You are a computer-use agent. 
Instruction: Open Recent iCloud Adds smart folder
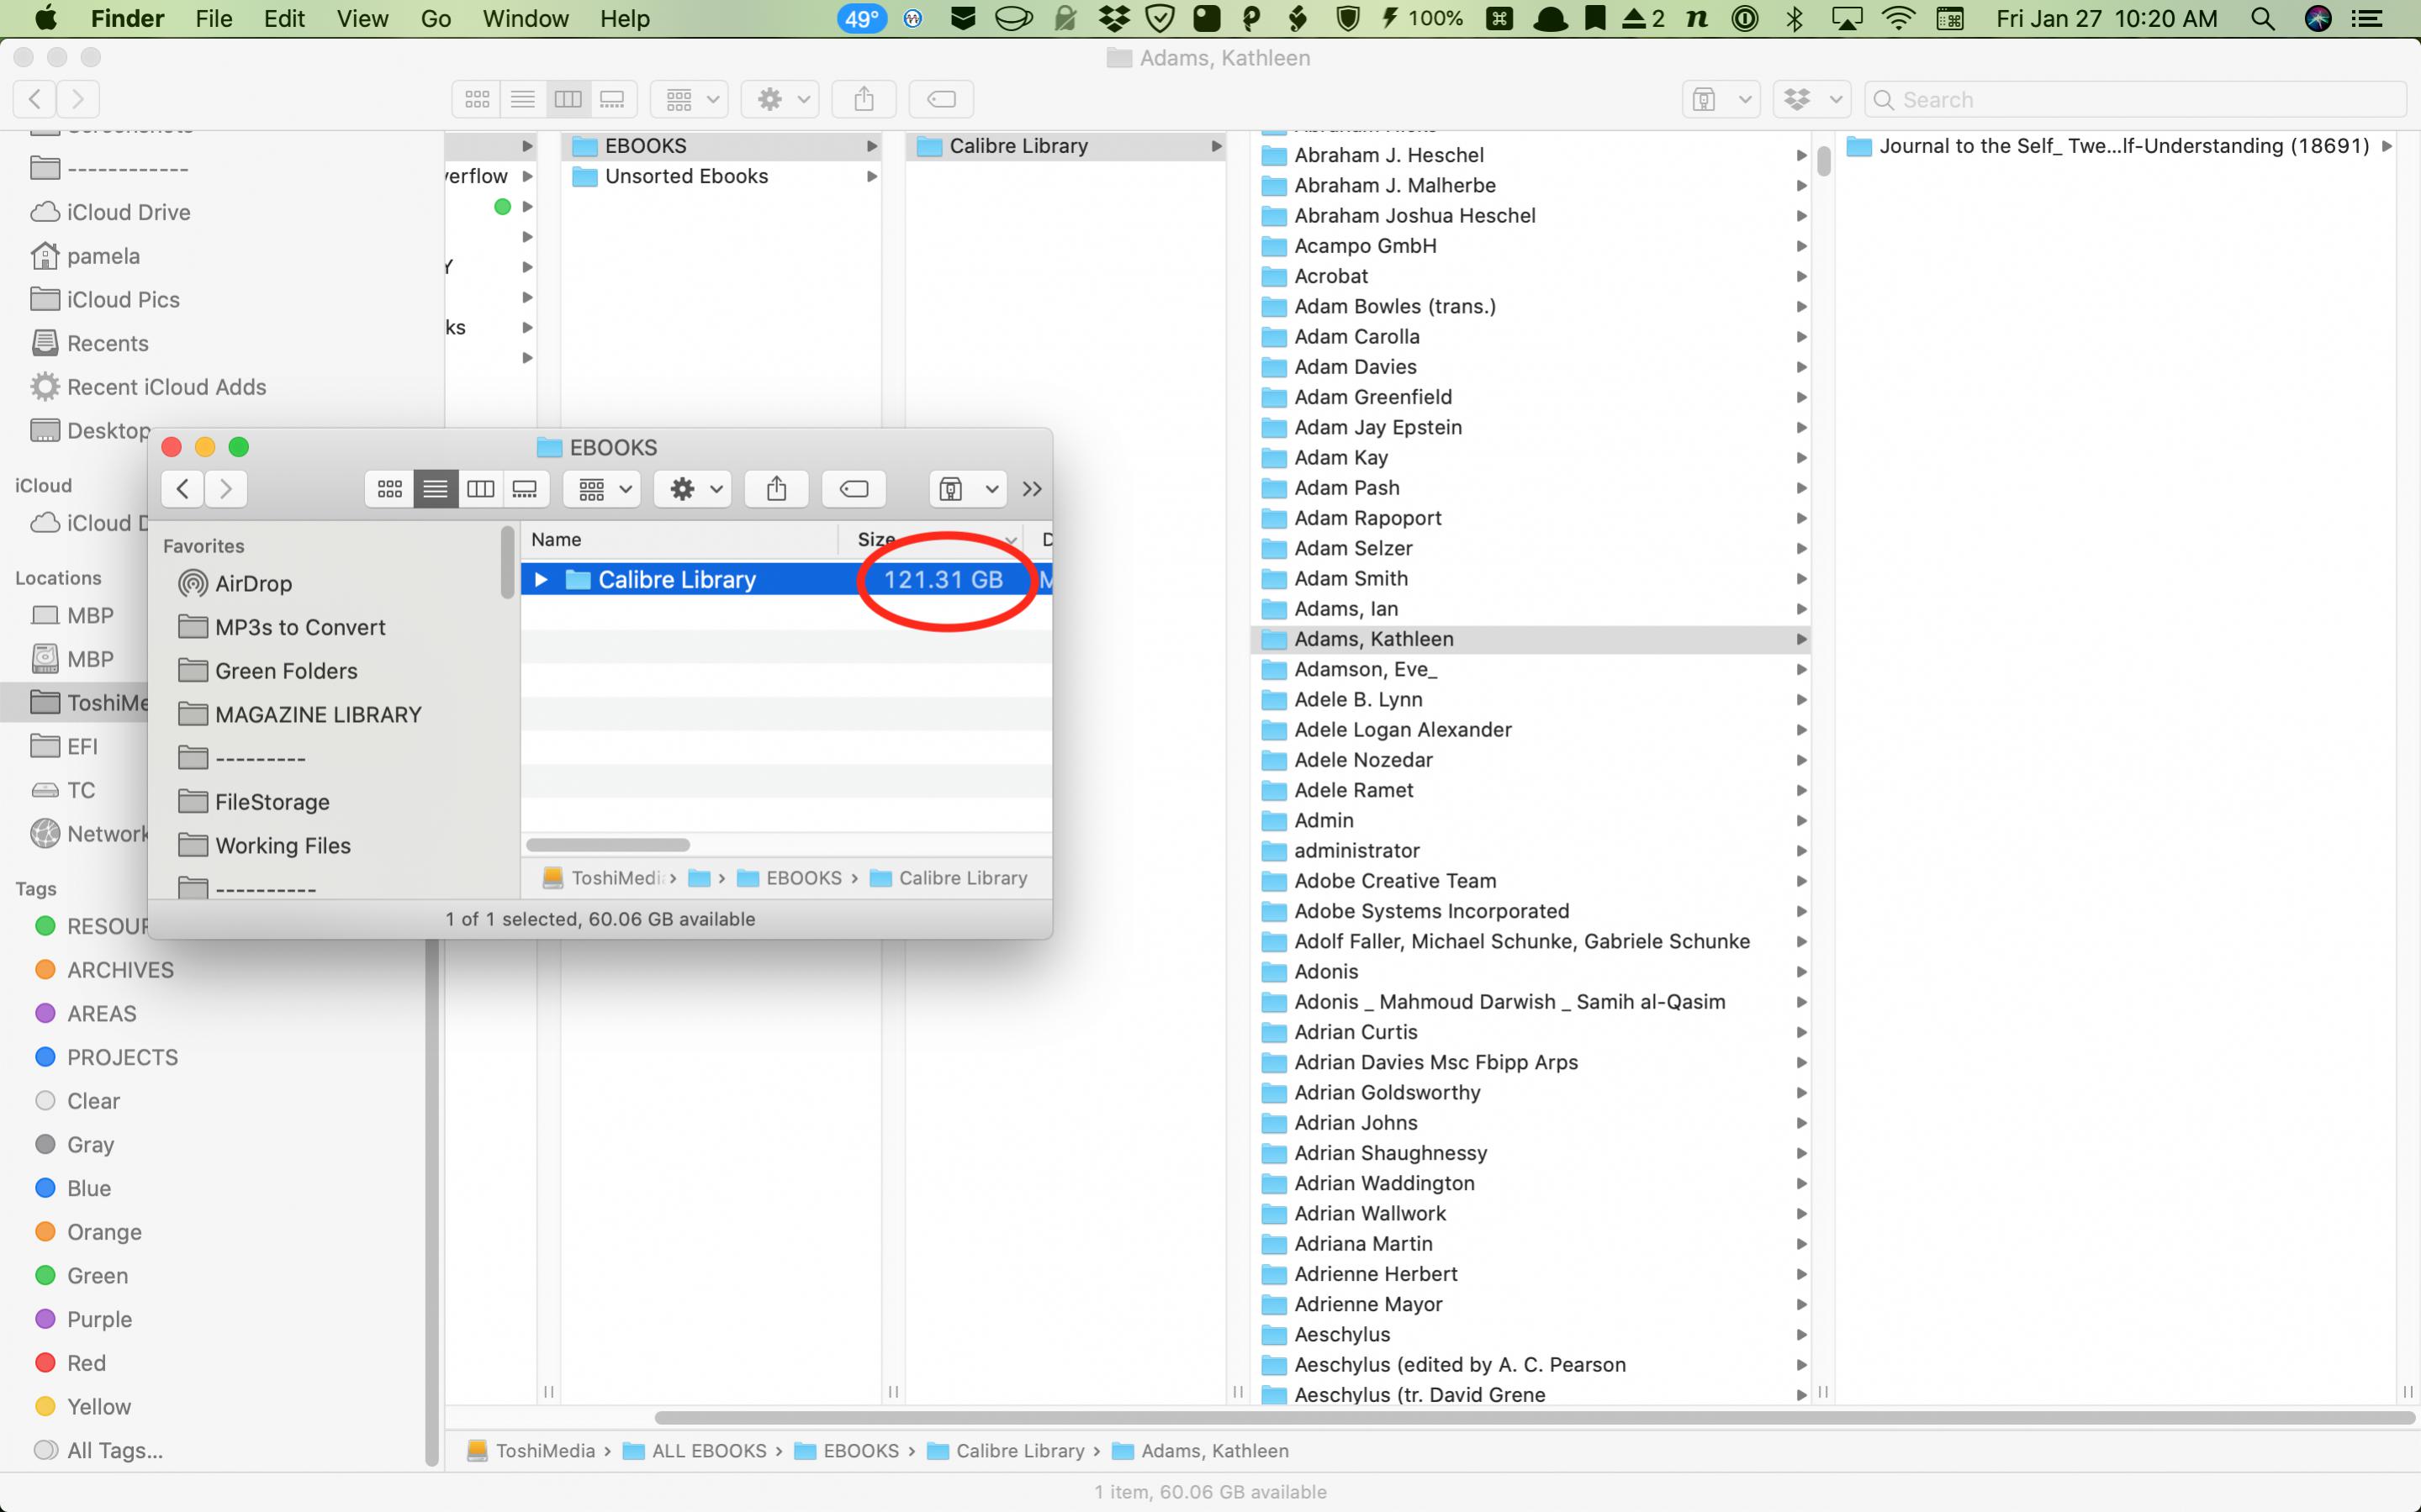[148, 387]
